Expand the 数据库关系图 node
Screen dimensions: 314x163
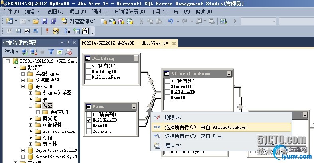30,93
